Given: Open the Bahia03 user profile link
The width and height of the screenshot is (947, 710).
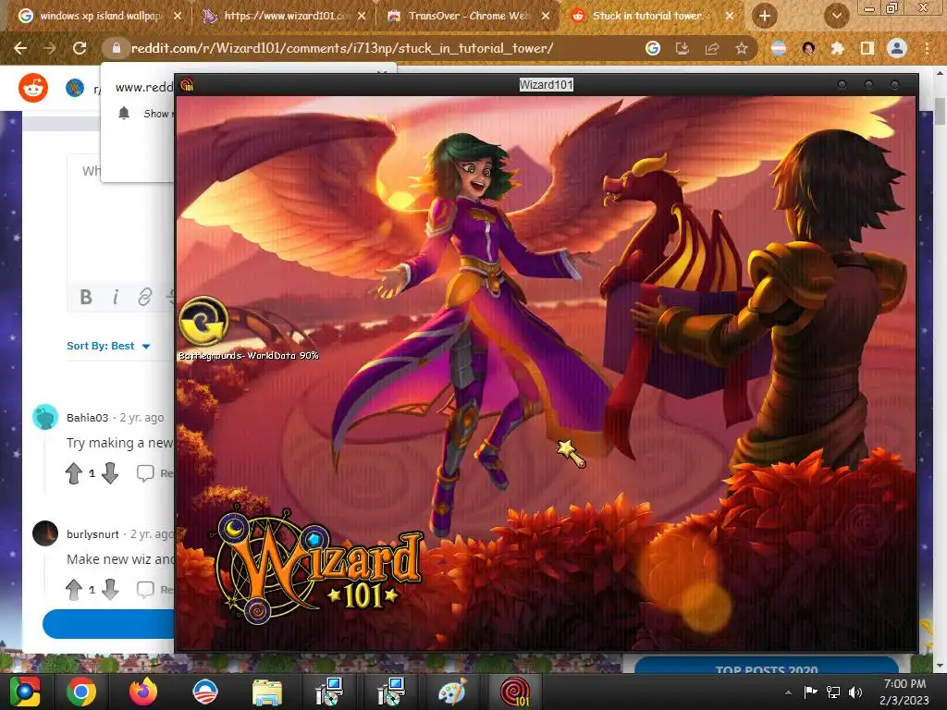Looking at the screenshot, I should click(88, 418).
